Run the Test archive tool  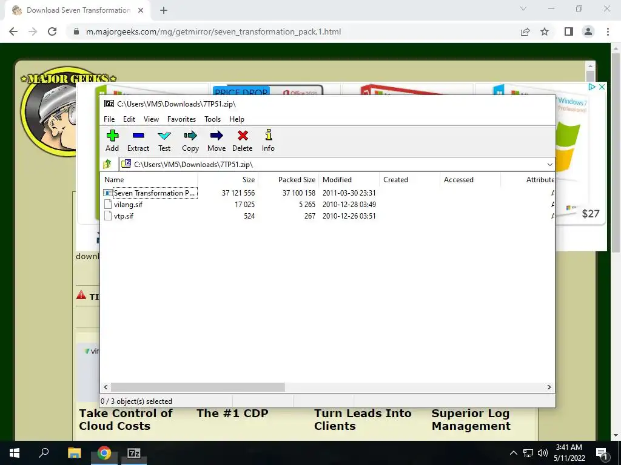pyautogui.click(x=164, y=140)
